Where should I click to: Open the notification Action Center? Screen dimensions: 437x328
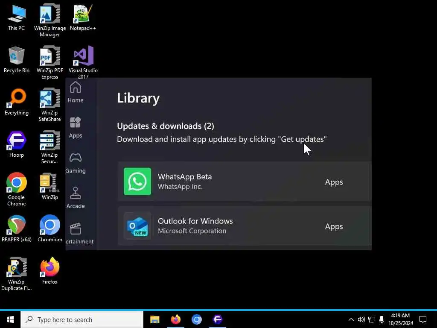pos(423,319)
